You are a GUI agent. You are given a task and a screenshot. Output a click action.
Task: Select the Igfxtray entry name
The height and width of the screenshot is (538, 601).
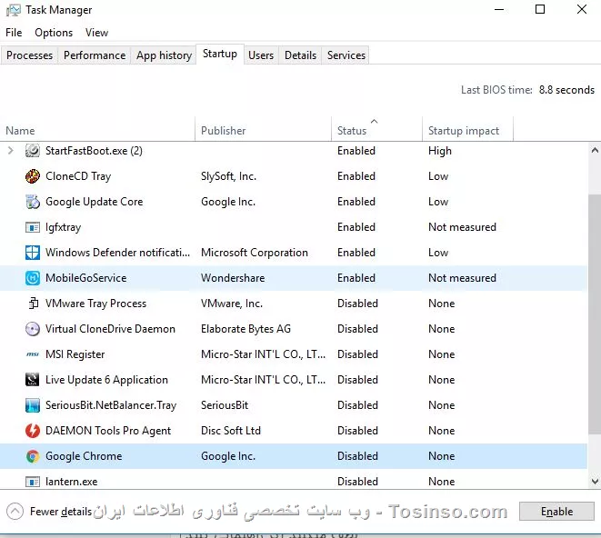(x=63, y=227)
